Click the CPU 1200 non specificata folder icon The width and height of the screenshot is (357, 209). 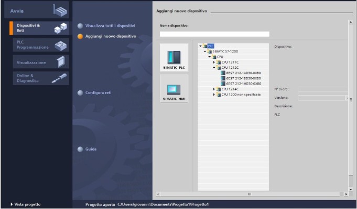coord(219,95)
